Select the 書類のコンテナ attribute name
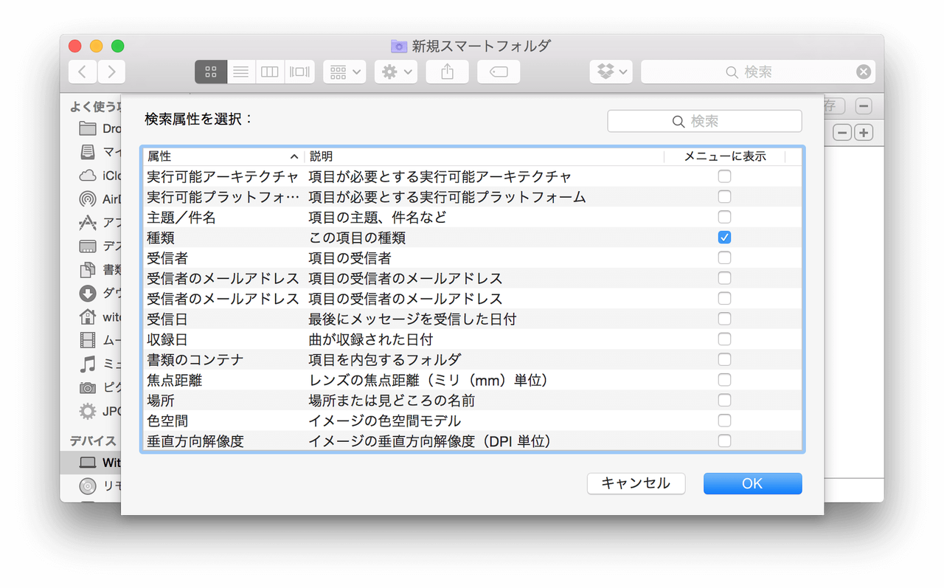The image size is (944, 588). [x=195, y=360]
